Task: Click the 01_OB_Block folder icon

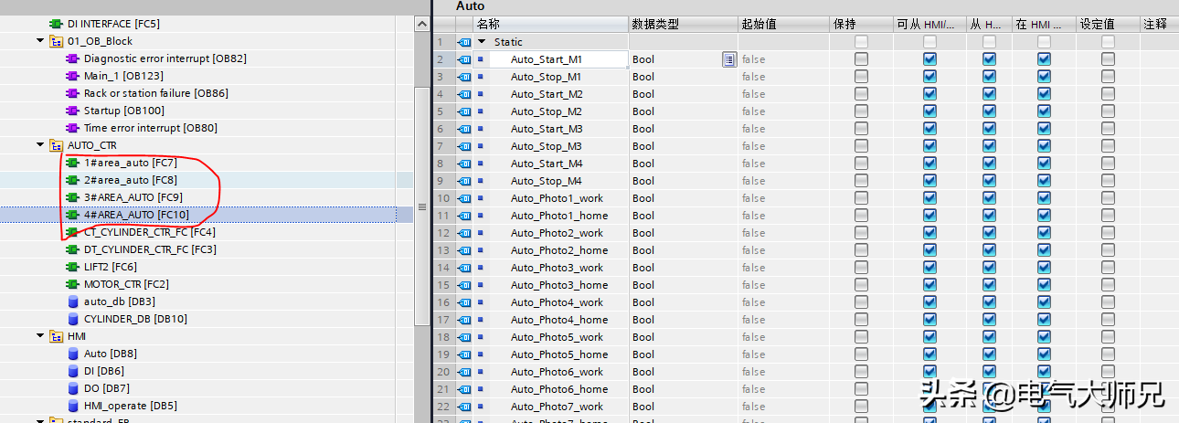Action: click(57, 41)
